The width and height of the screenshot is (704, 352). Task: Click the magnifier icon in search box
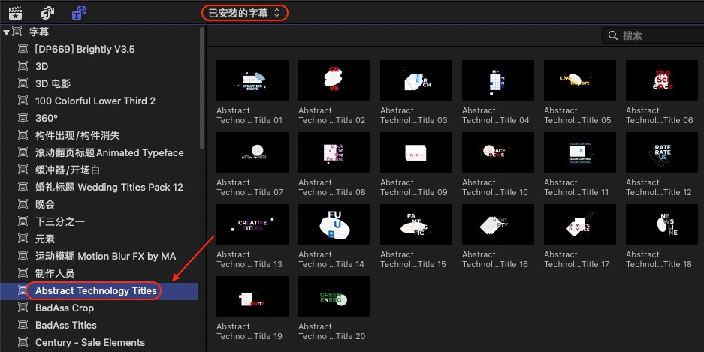[x=612, y=35]
